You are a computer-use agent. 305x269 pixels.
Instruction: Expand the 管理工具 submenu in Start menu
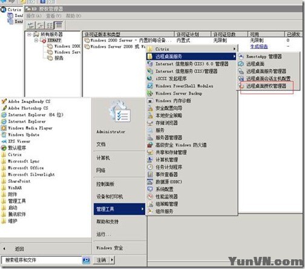119,209
